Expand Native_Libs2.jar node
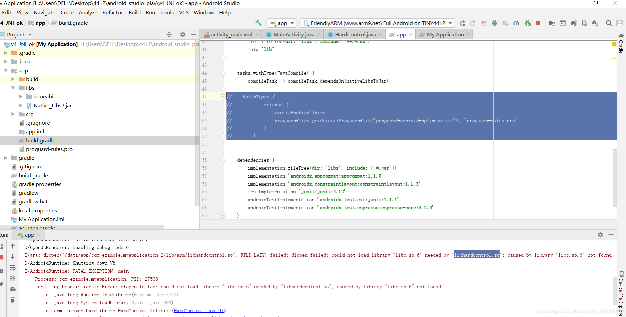Screen dimensions: 626x317 click(21, 105)
